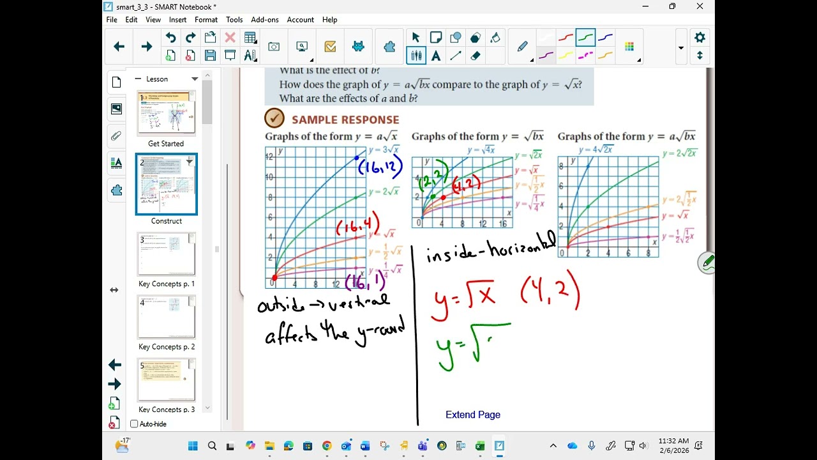Open toolbar settings gear

pyautogui.click(x=700, y=38)
